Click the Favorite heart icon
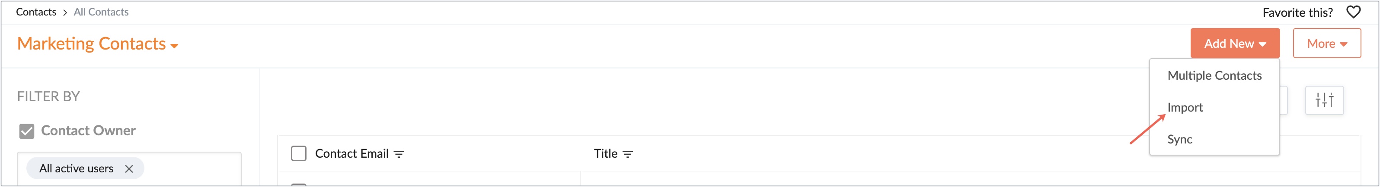 click(1353, 12)
